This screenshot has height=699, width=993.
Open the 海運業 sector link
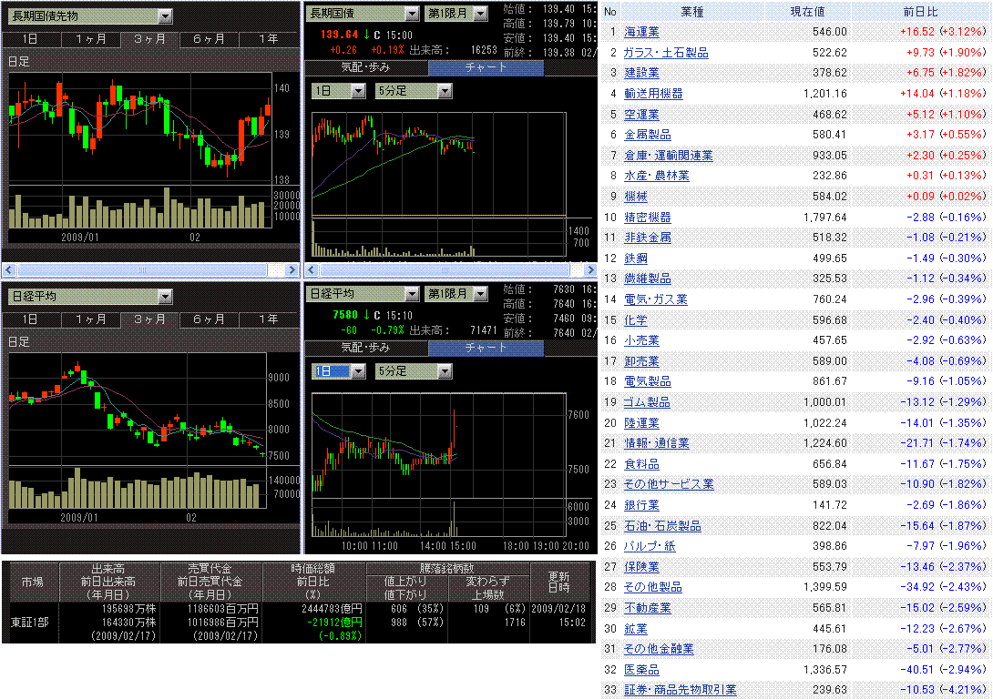[641, 32]
